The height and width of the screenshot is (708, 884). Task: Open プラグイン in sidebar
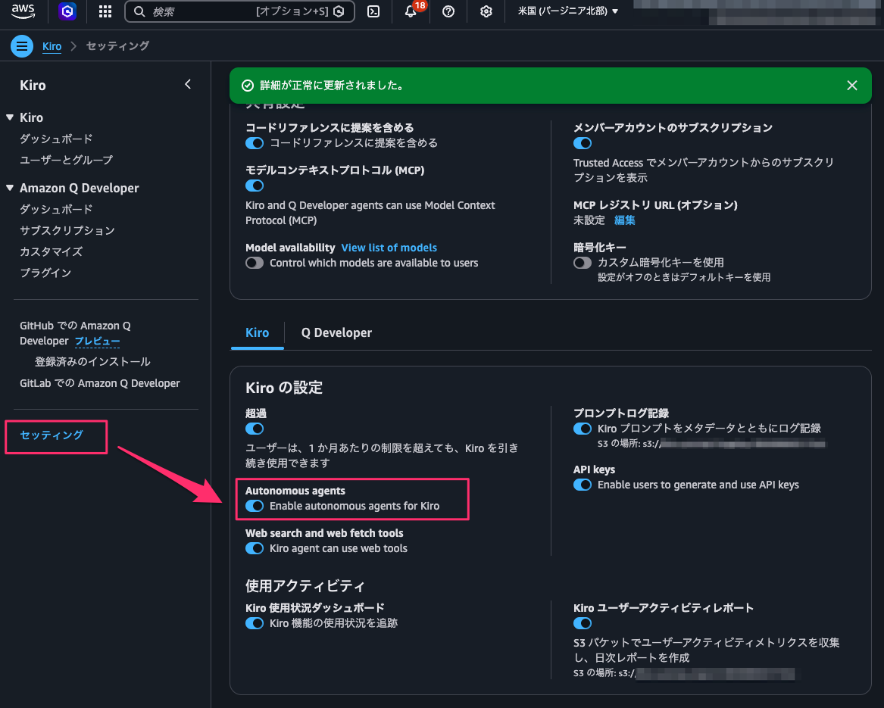[45, 273]
